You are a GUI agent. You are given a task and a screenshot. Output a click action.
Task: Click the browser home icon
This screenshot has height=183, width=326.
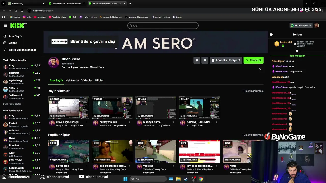(22, 11)
